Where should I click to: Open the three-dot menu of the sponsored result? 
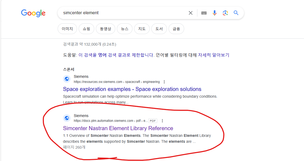point(164,82)
